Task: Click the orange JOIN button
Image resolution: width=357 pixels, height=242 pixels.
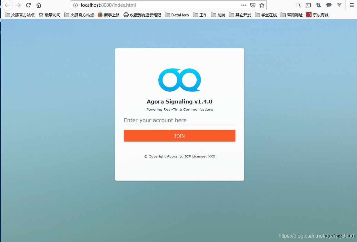Action: coord(180,136)
